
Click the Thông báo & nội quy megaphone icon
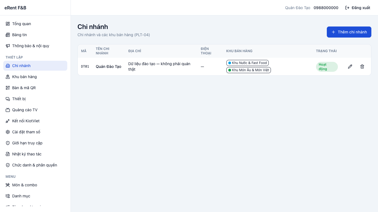point(8,46)
